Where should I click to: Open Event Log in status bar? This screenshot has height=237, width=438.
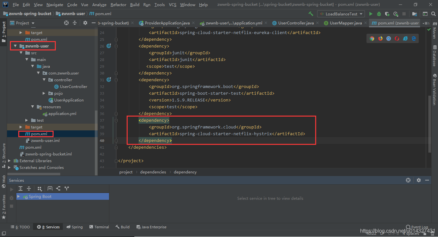[x=417, y=227]
